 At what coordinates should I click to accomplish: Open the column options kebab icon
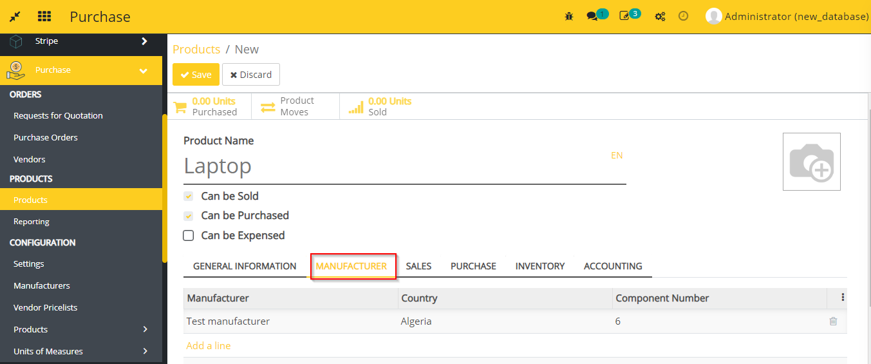(x=843, y=298)
